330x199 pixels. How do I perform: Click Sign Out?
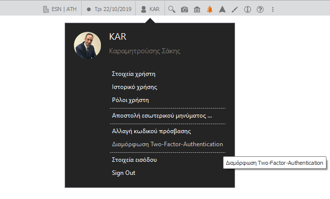(x=124, y=173)
